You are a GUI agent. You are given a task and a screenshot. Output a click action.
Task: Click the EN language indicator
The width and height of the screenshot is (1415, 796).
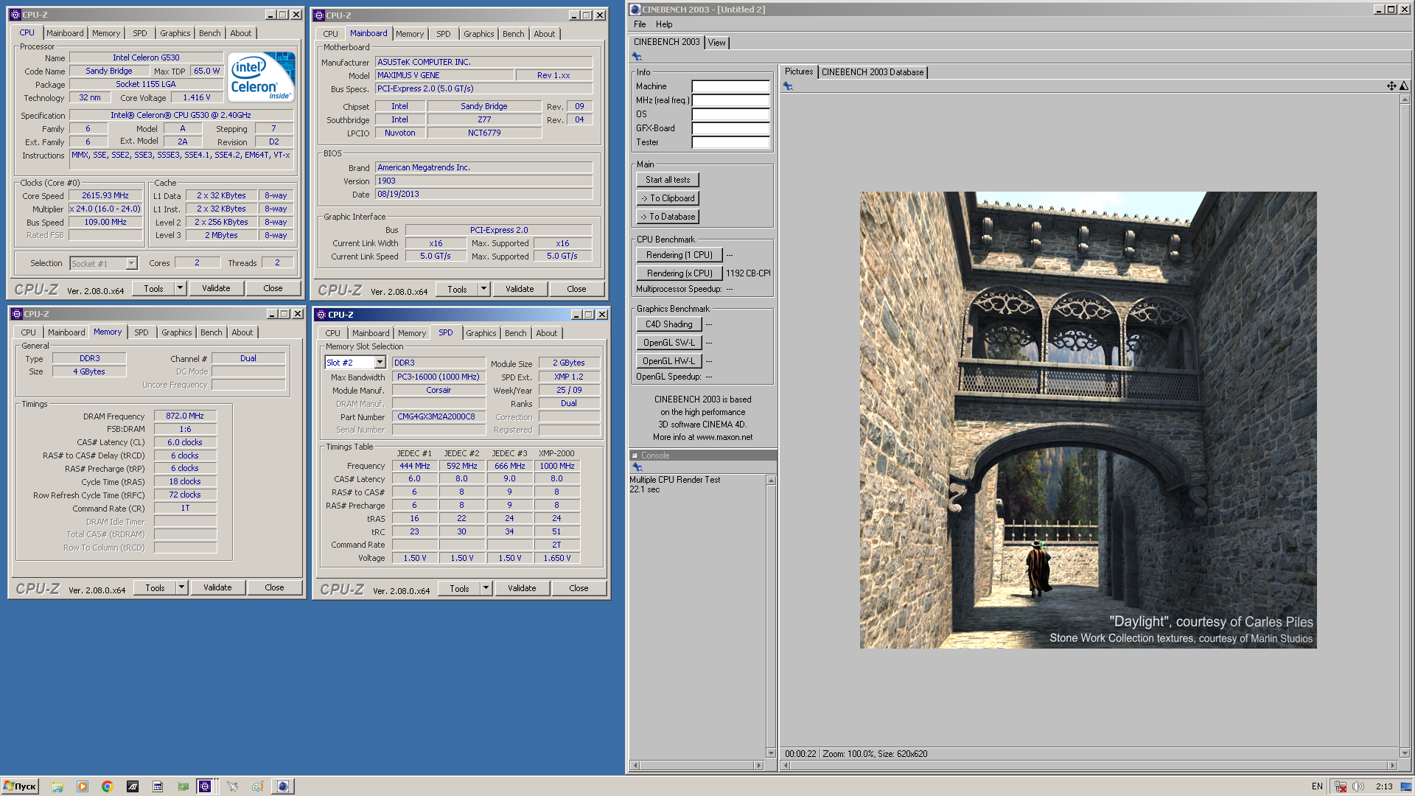(x=1316, y=786)
